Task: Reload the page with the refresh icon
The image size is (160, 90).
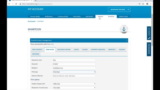Action: coord(16,4)
